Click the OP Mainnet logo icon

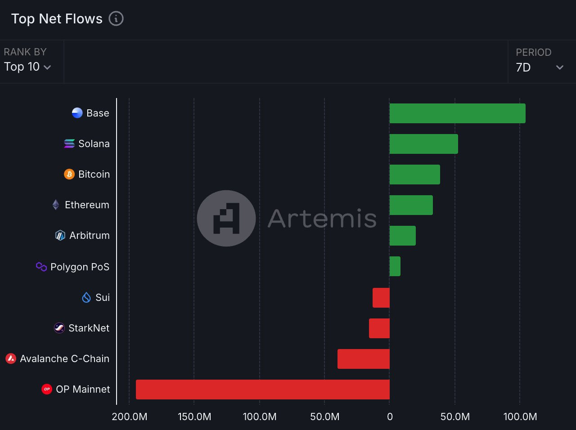[46, 389]
